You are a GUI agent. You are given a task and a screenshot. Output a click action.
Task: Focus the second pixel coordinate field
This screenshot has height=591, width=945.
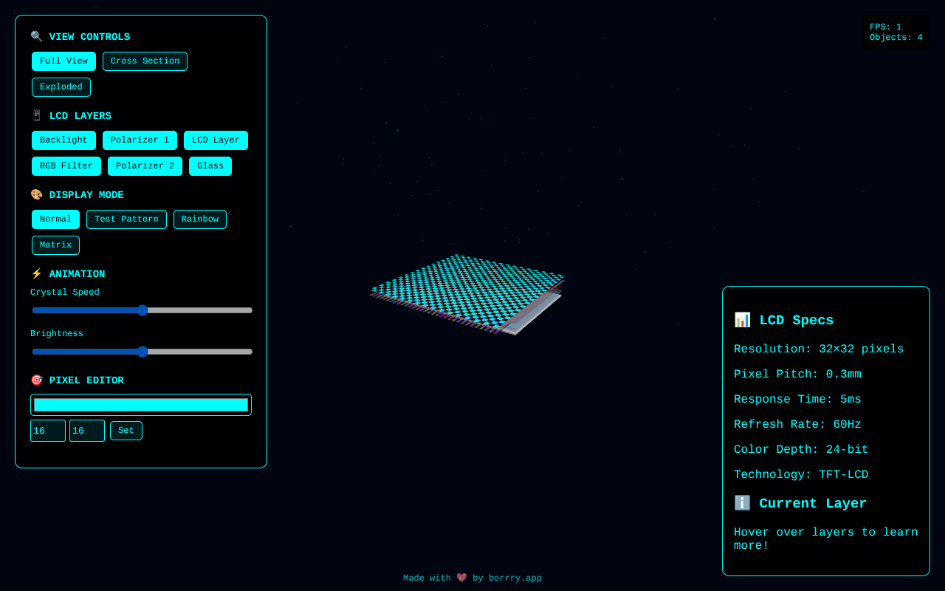point(87,431)
